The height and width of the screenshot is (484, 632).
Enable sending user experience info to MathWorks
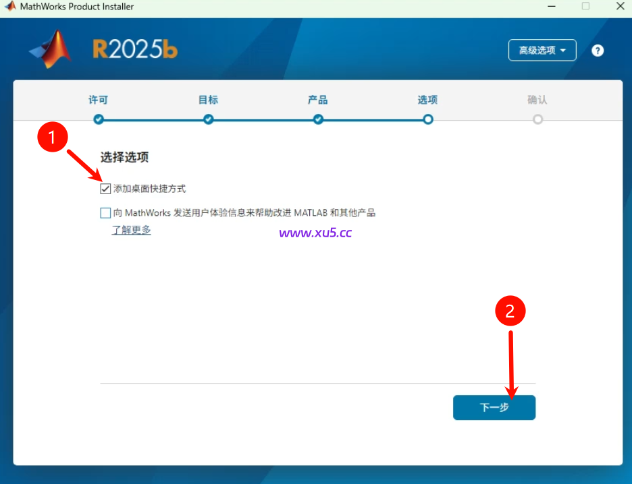tap(105, 212)
